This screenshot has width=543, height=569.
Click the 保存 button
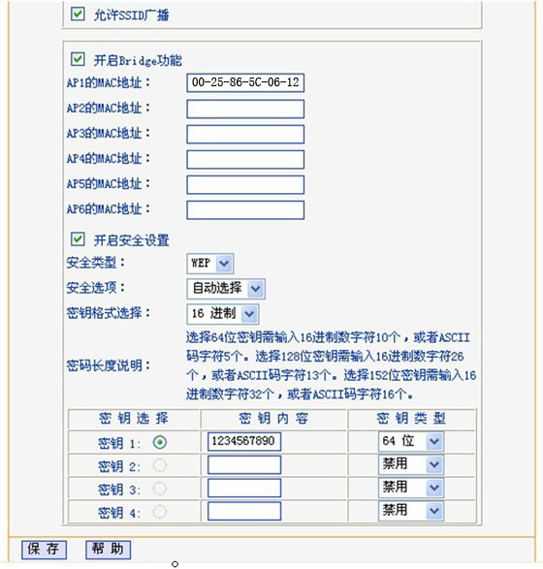(44, 550)
